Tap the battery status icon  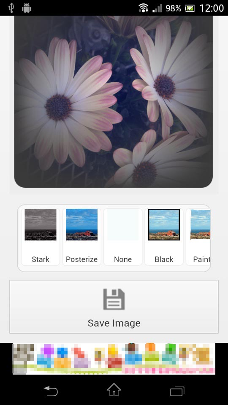click(x=190, y=8)
